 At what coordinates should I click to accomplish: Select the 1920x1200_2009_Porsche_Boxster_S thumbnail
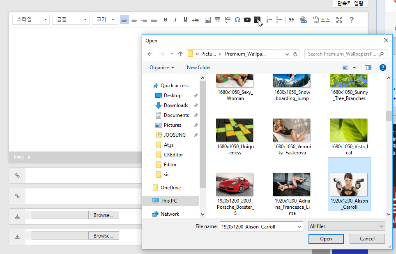[235, 184]
